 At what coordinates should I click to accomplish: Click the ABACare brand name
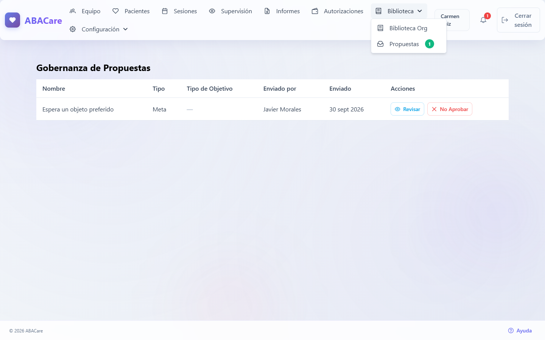[43, 20]
